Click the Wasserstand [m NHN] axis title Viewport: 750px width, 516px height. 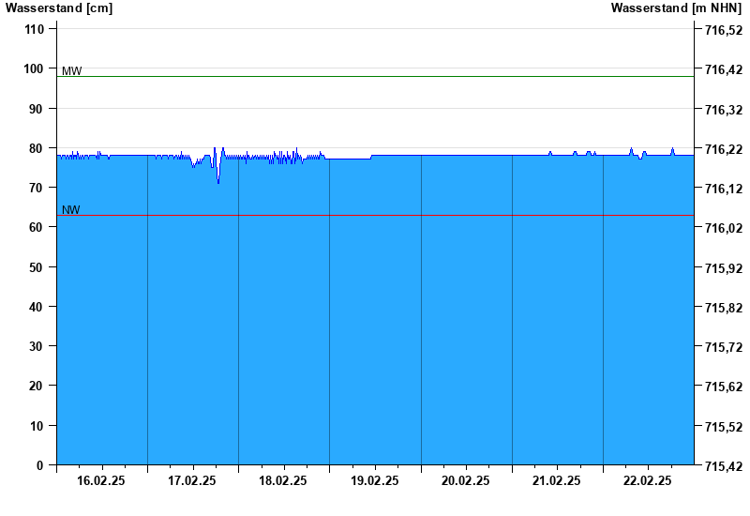[x=676, y=8]
